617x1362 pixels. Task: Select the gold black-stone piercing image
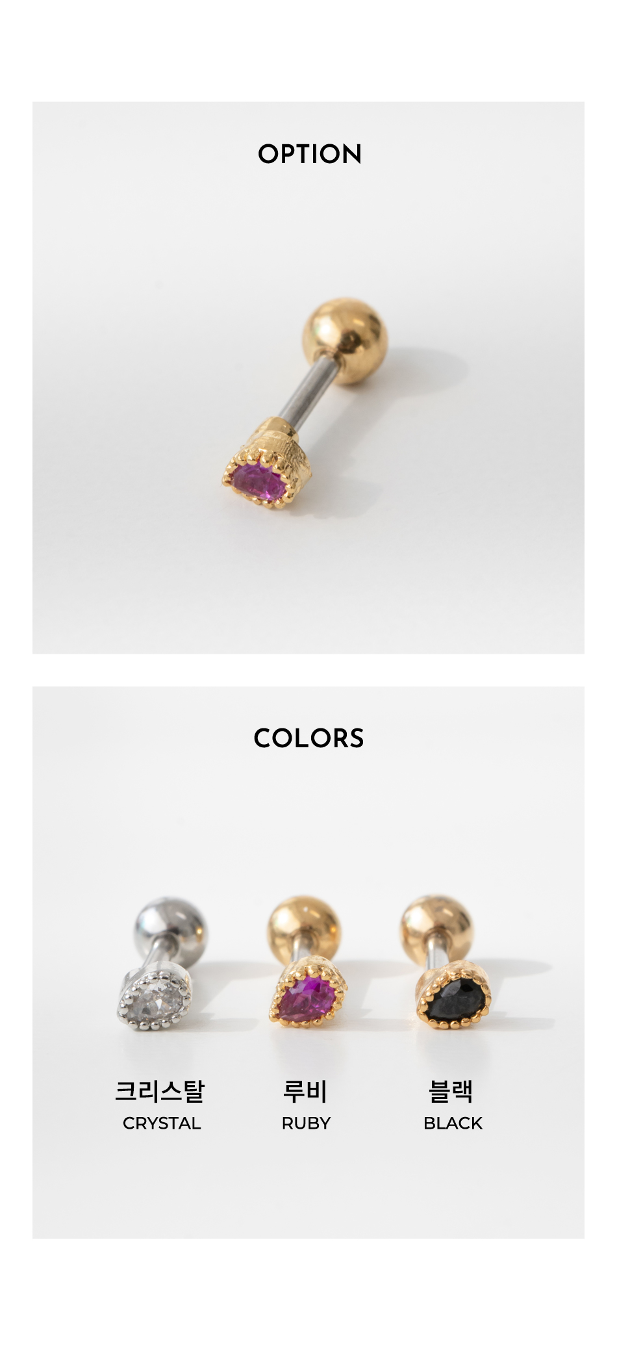(447, 964)
